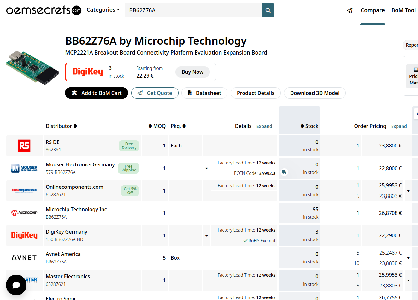
Task: Open the Compare tab
Action: coord(373,10)
